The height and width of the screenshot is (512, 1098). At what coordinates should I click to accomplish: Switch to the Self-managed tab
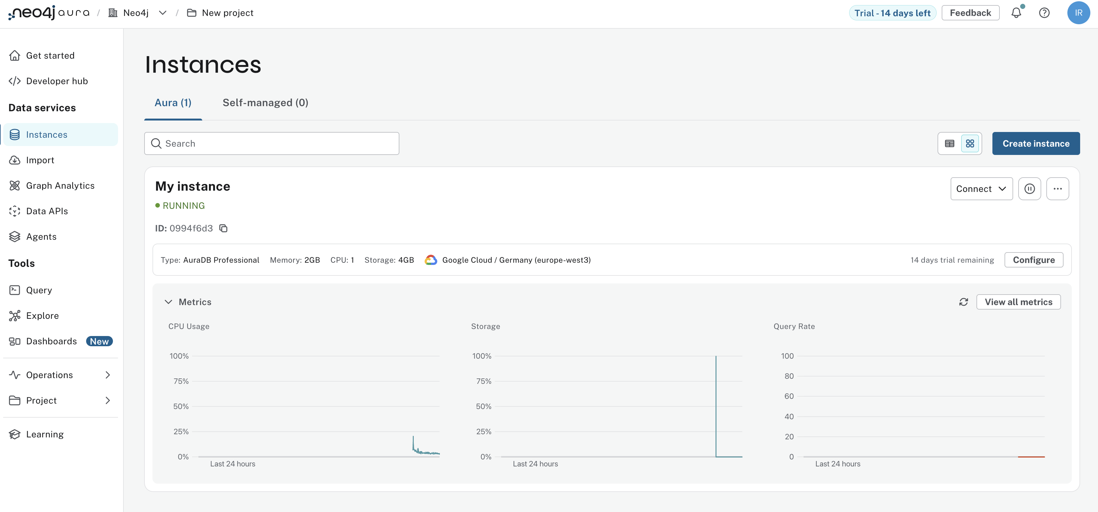pyautogui.click(x=265, y=102)
